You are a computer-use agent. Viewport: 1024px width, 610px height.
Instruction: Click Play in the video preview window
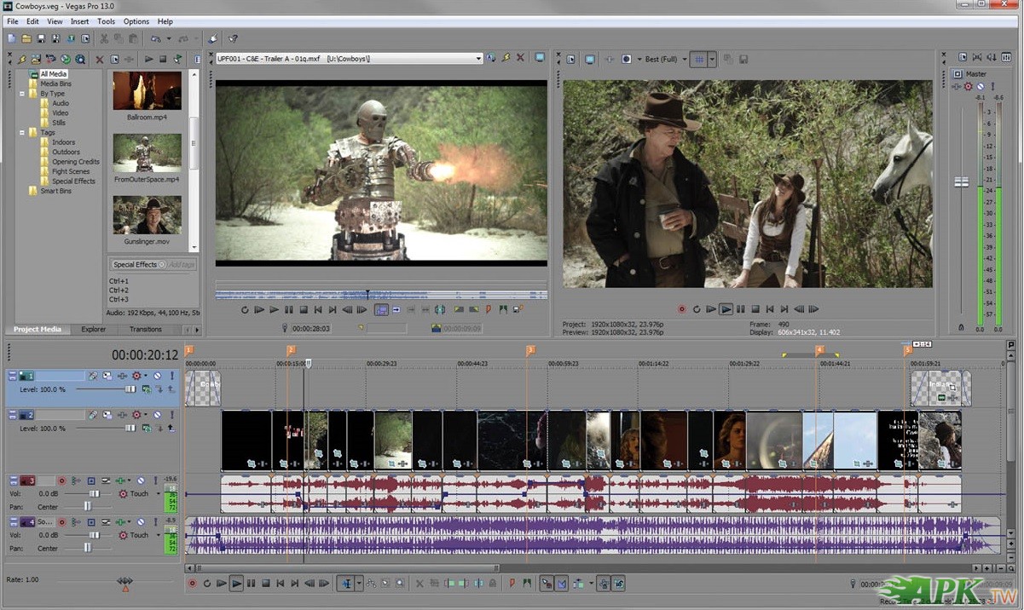pyautogui.click(x=726, y=309)
